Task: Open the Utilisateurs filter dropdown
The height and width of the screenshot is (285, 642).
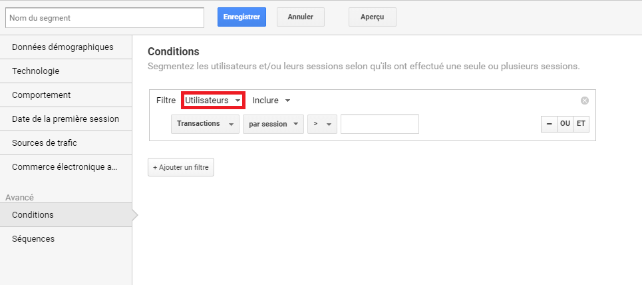Action: tap(213, 101)
